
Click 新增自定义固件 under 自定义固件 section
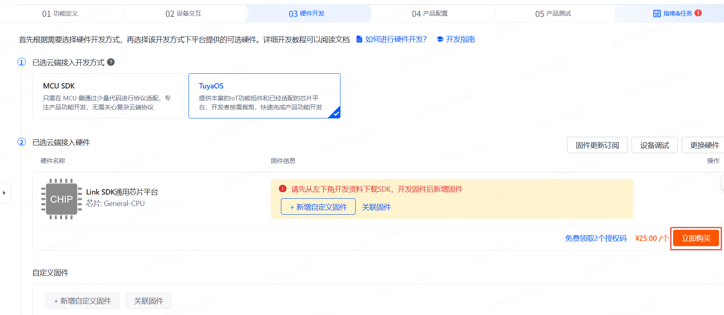coord(82,301)
